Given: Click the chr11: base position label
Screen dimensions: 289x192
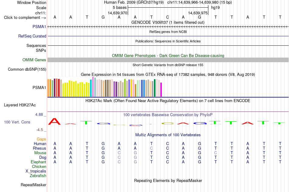Looking at the screenshot, I should (40, 13).
